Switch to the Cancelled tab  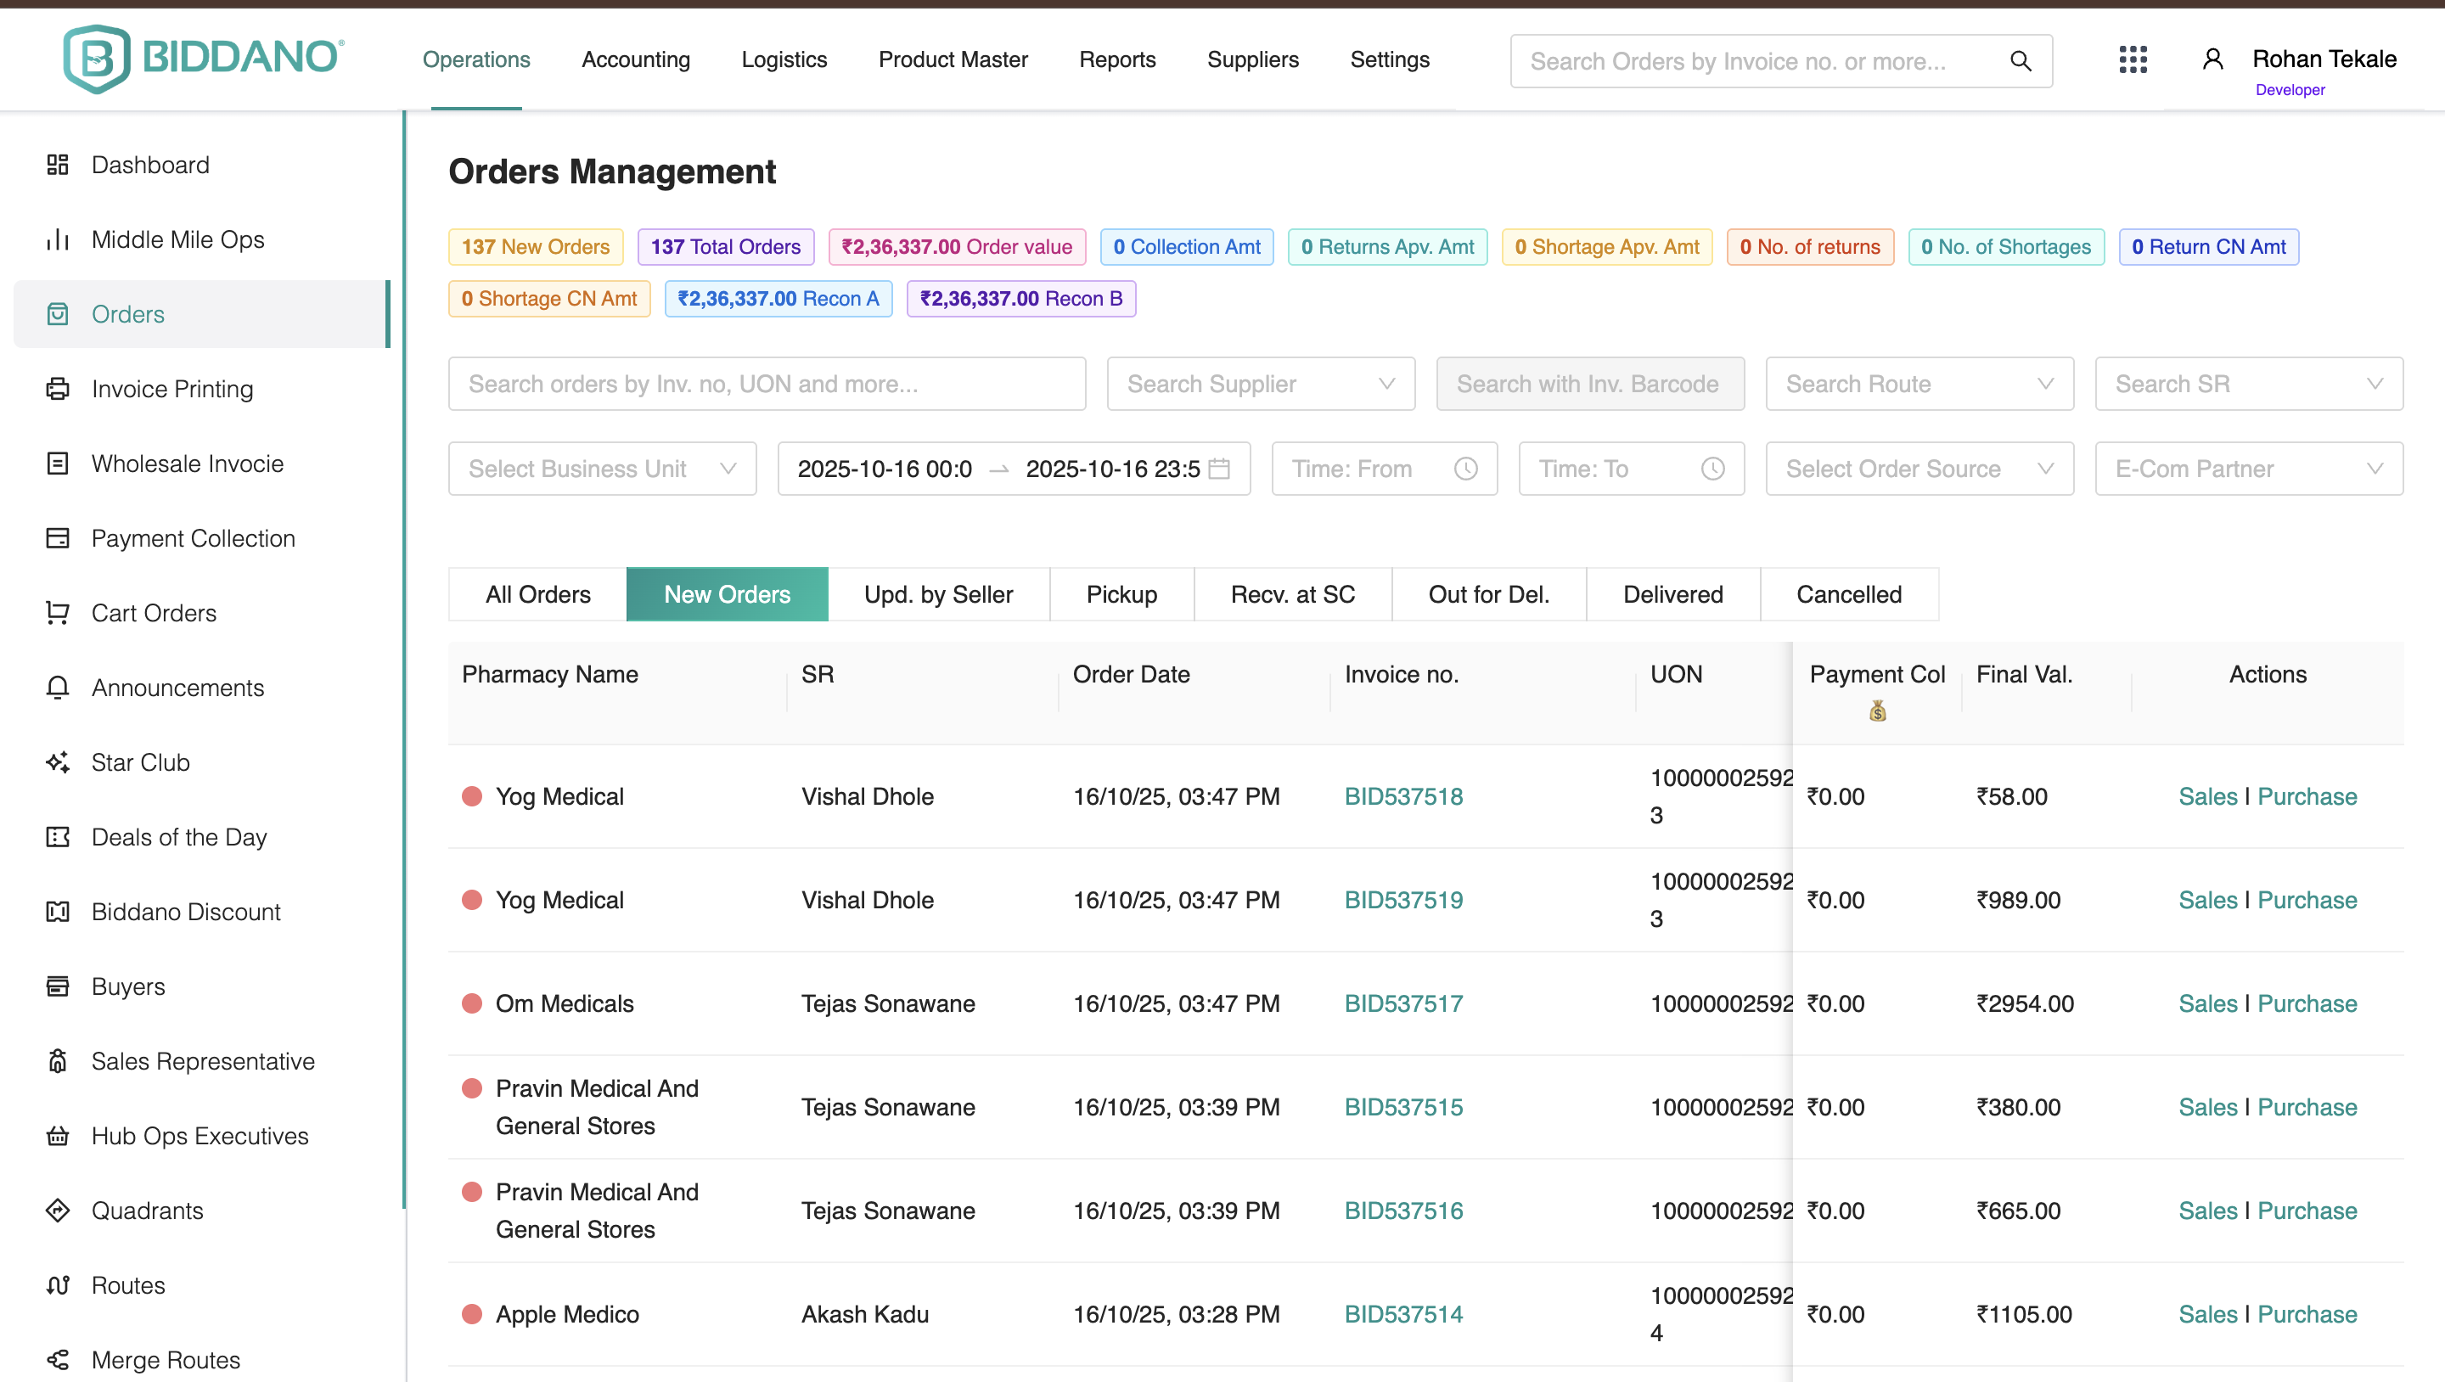click(1849, 595)
